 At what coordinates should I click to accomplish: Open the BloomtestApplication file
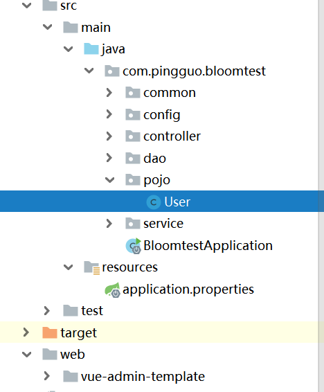[x=208, y=245]
